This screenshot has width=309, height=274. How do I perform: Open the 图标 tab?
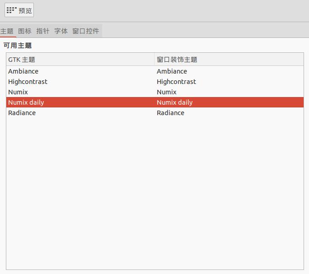[x=25, y=31]
